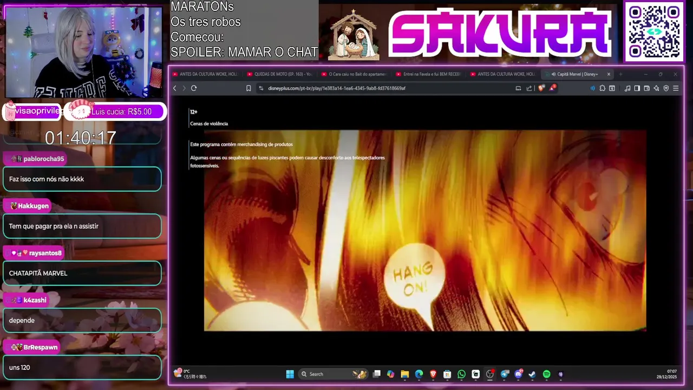
Task: Open Brave VPN shield icon
Action: tap(666, 88)
